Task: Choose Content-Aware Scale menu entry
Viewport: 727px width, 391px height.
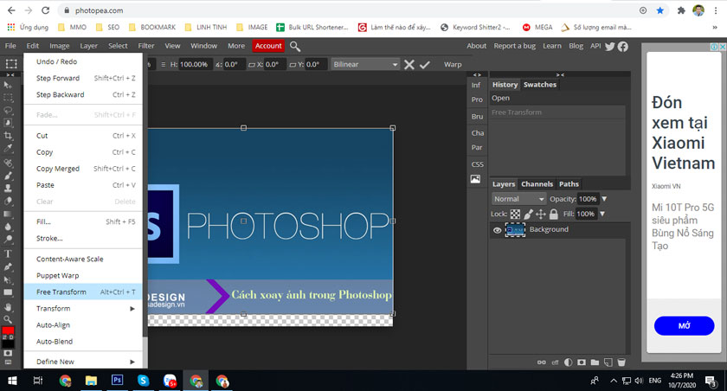Action: pyautogui.click(x=83, y=259)
